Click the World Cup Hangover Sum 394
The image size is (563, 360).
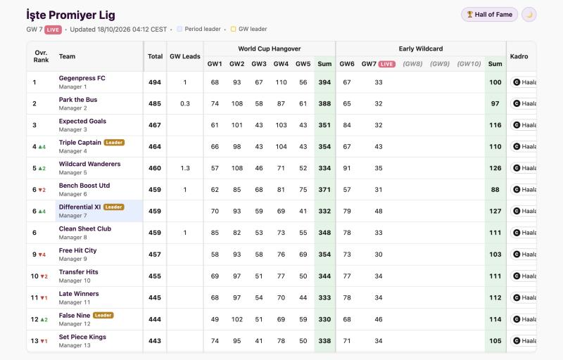pos(324,82)
